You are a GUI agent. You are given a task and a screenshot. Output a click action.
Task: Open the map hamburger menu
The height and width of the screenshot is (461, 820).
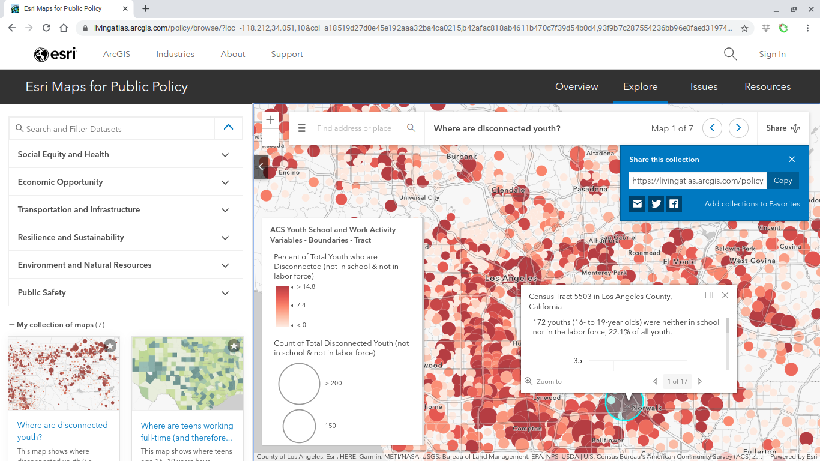pos(302,128)
